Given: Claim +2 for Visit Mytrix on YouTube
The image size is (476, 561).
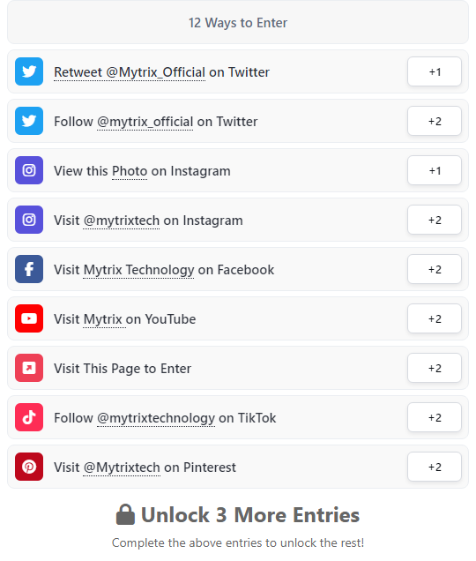Looking at the screenshot, I should tap(435, 318).
